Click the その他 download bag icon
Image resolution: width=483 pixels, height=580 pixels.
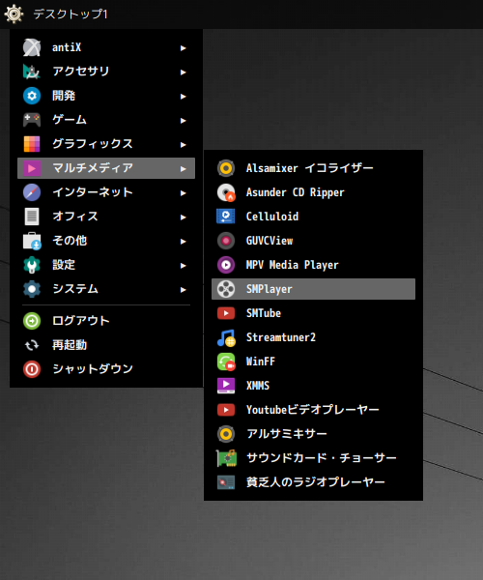(32, 241)
